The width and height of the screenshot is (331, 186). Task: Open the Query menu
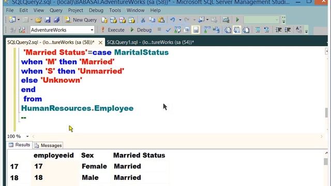point(56,10)
